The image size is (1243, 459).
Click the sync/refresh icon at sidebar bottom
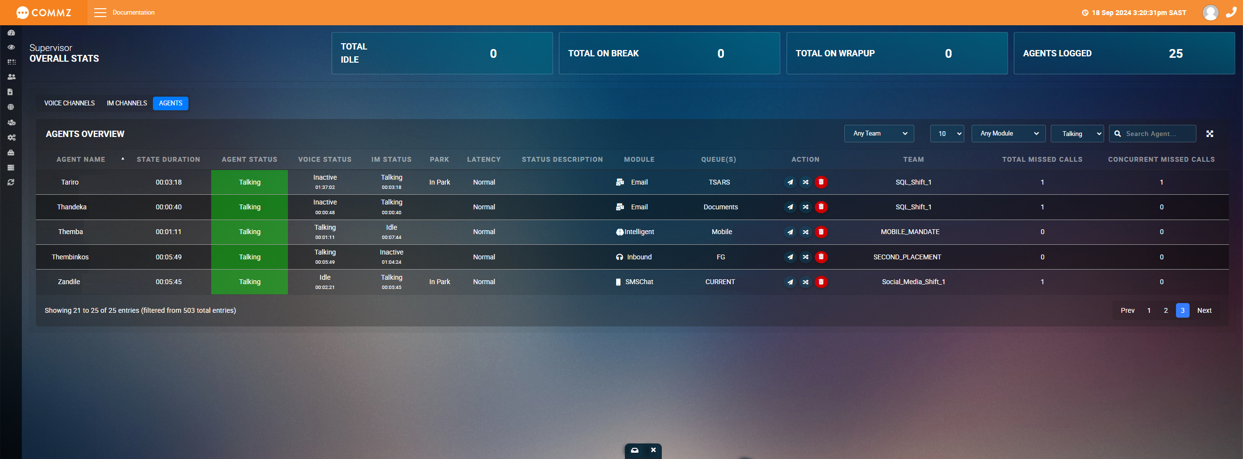tap(11, 182)
